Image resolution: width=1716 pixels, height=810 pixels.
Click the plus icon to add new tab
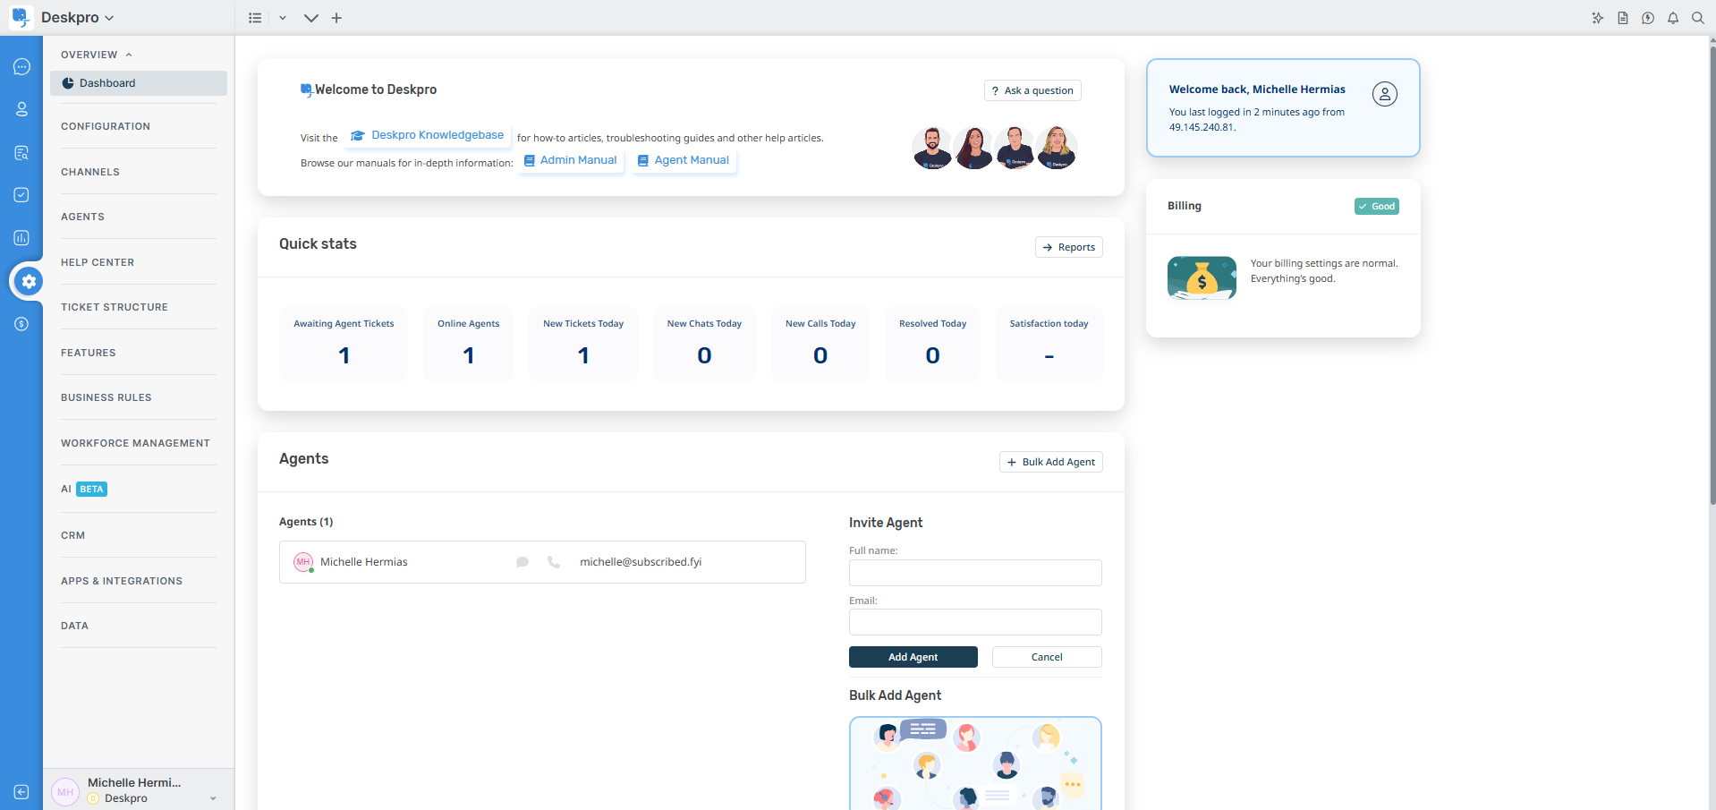click(336, 18)
